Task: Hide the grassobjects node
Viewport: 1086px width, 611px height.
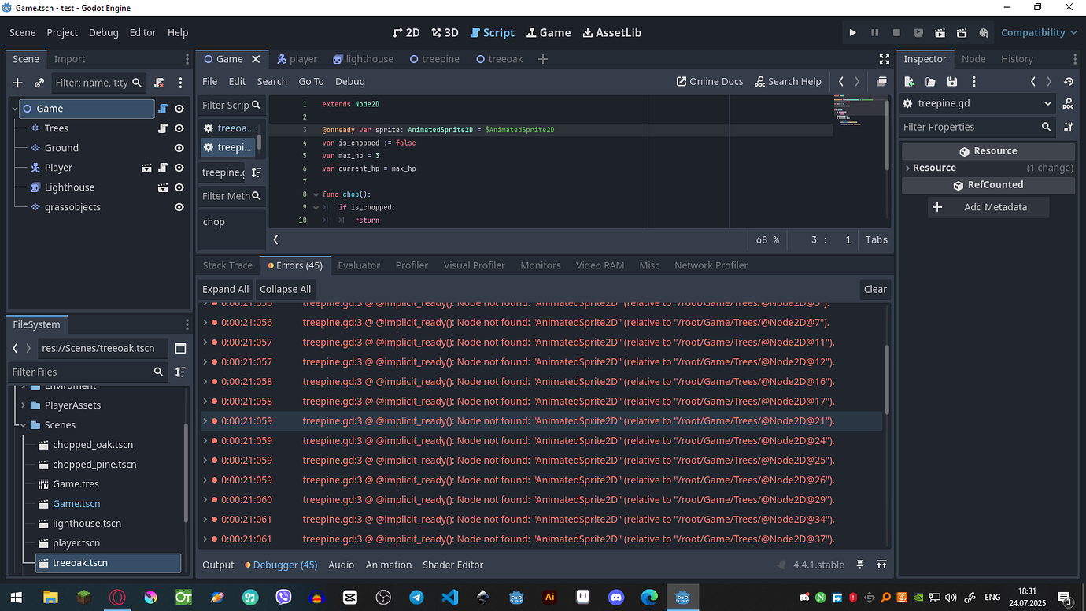Action: [179, 207]
